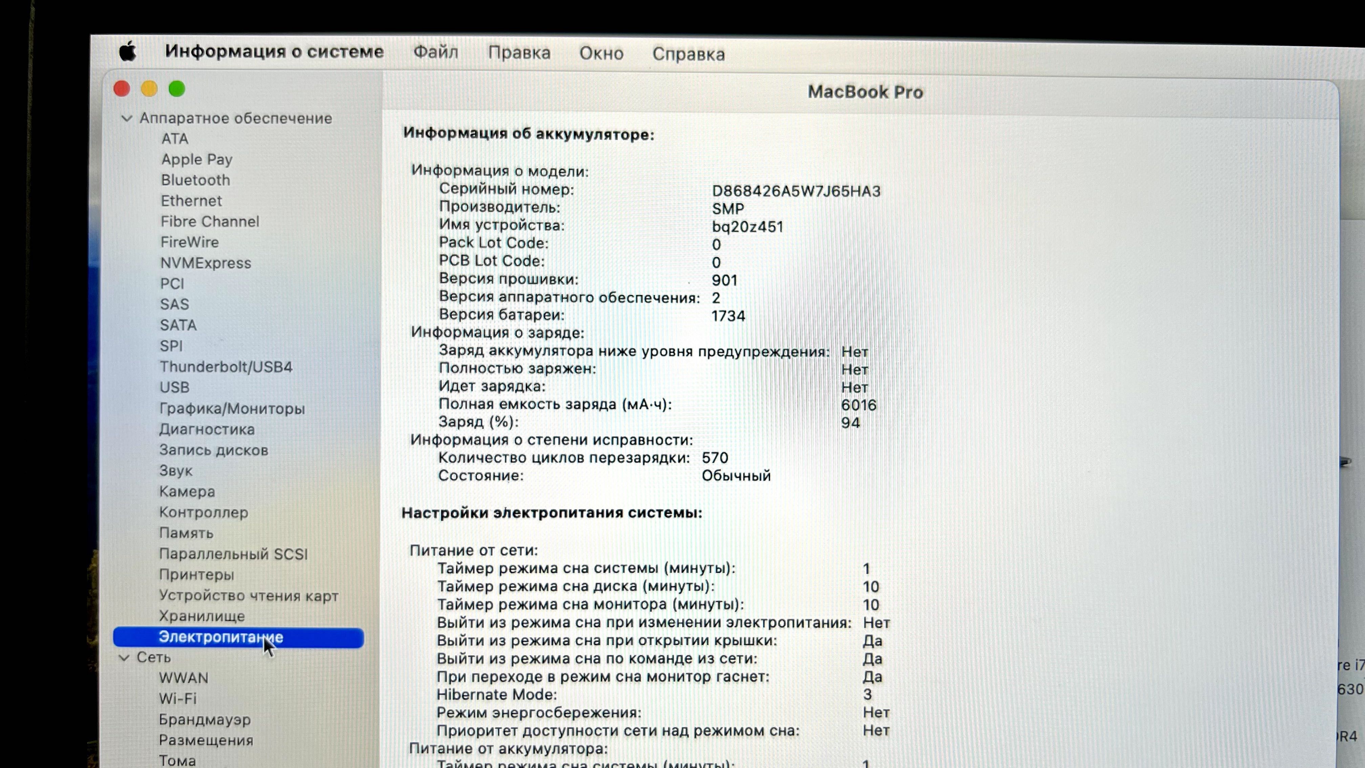Click the yellow minimize window button
The image size is (1365, 768).
(149, 88)
